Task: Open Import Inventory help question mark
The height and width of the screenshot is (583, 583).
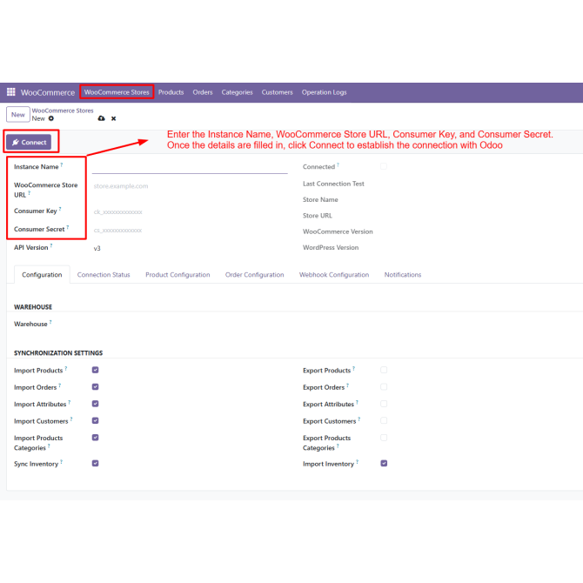Action: click(358, 461)
